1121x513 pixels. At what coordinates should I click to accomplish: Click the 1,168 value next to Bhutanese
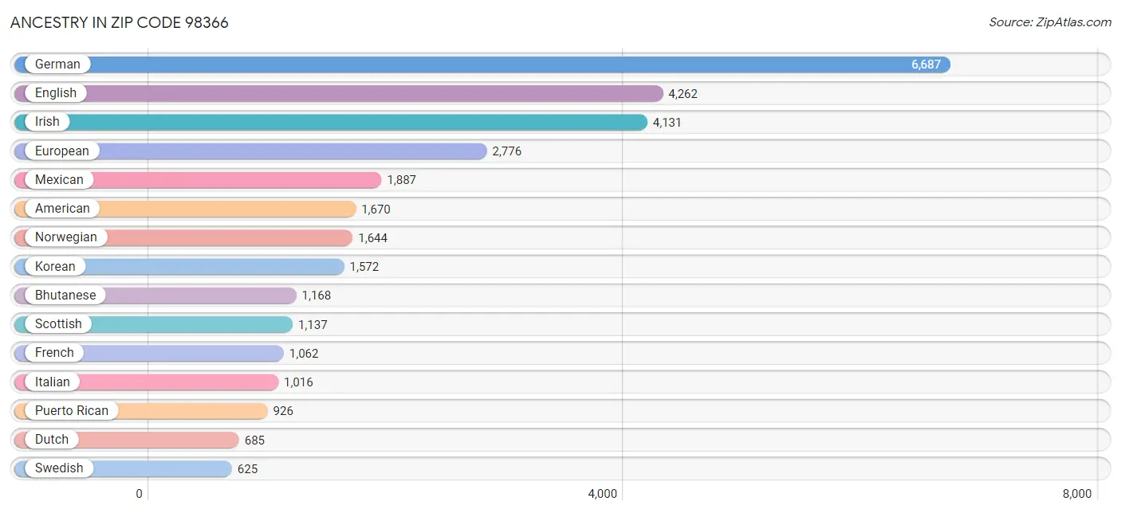coord(316,296)
